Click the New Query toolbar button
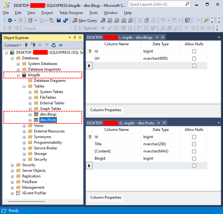223x214 pixels. click(x=85, y=21)
